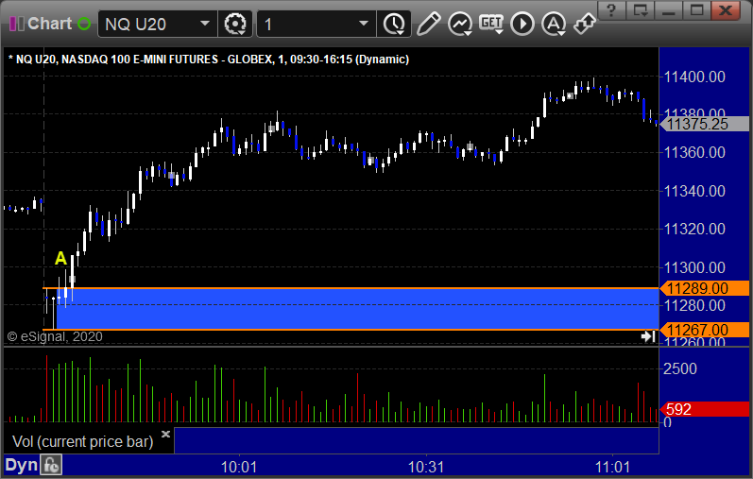
Task: Minimize the chart window
Action: coord(669,10)
